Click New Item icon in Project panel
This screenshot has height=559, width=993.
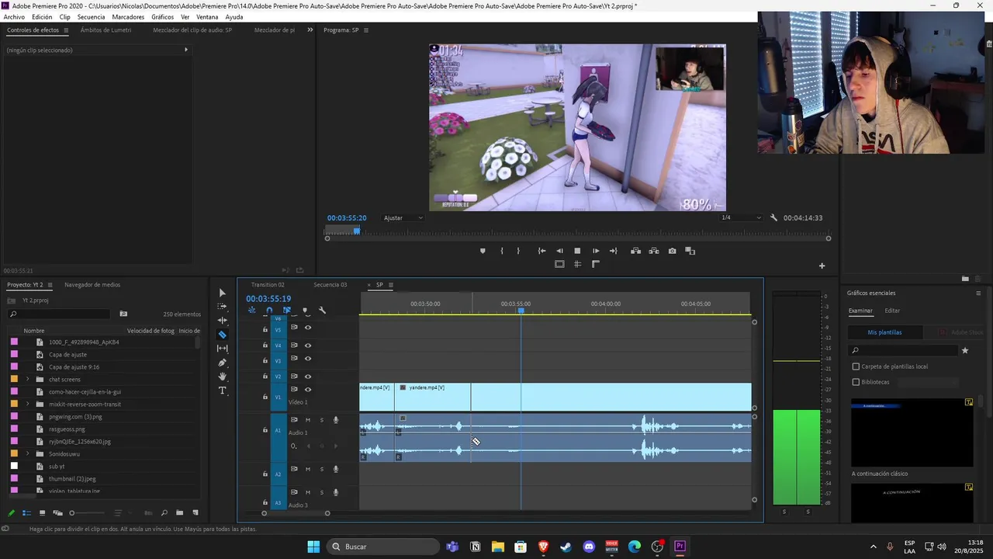pos(195,512)
